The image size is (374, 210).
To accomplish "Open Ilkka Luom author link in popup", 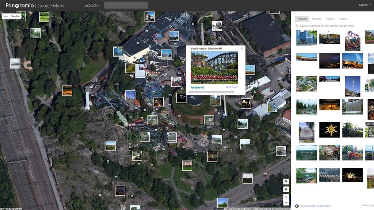I will [x=232, y=87].
